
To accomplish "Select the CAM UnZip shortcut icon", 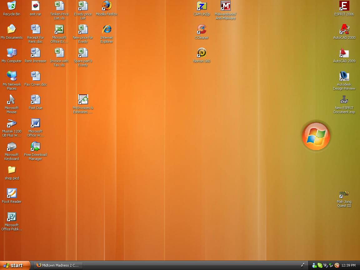I will 202,6.
